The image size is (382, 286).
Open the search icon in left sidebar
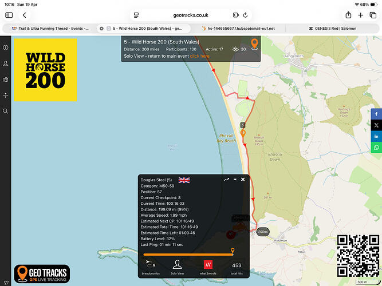(x=6, y=111)
